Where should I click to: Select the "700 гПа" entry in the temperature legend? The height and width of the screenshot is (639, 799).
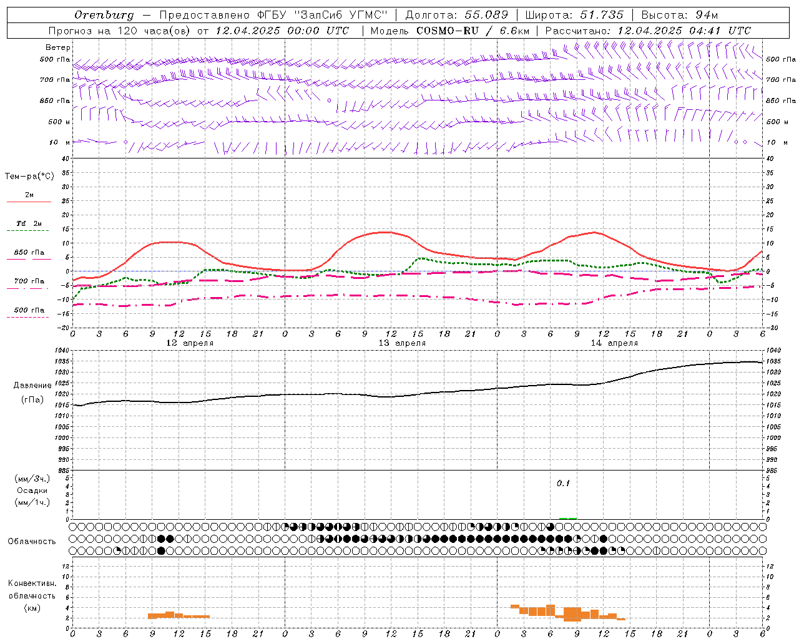click(x=29, y=281)
